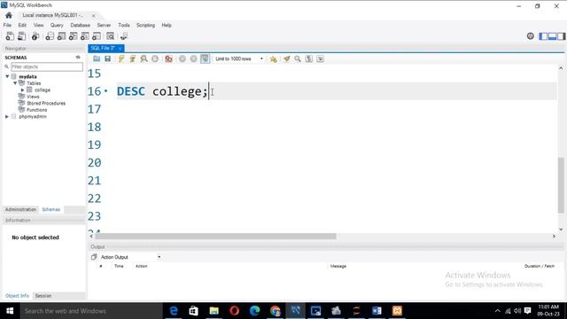Open a script file in editor
The width and height of the screenshot is (567, 319).
tap(97, 58)
